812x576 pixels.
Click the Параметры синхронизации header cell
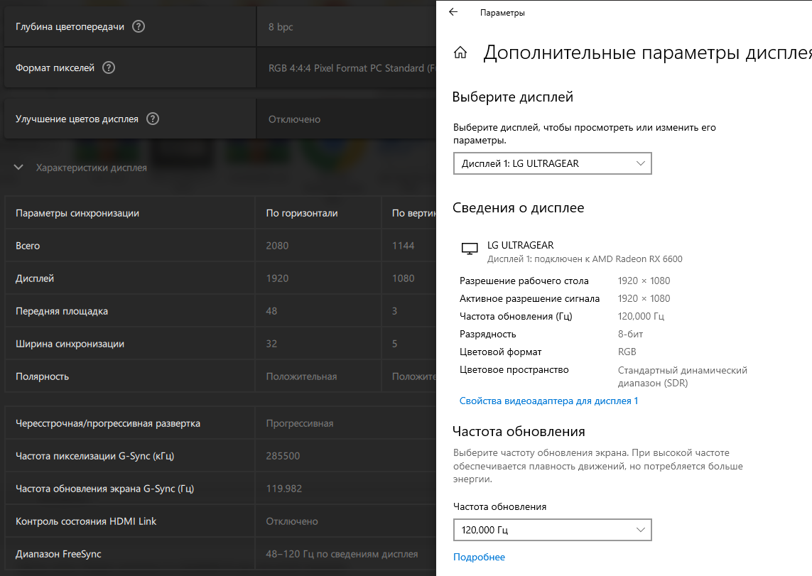click(x=77, y=213)
